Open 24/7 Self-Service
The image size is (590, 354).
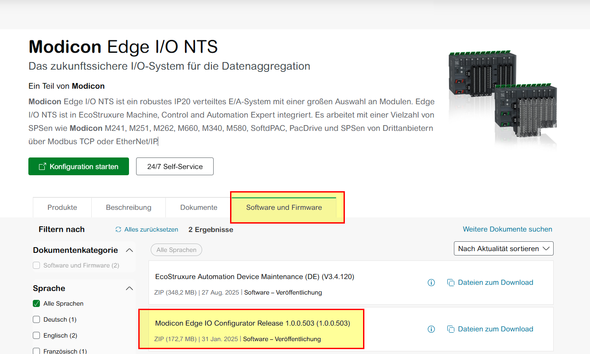175,166
